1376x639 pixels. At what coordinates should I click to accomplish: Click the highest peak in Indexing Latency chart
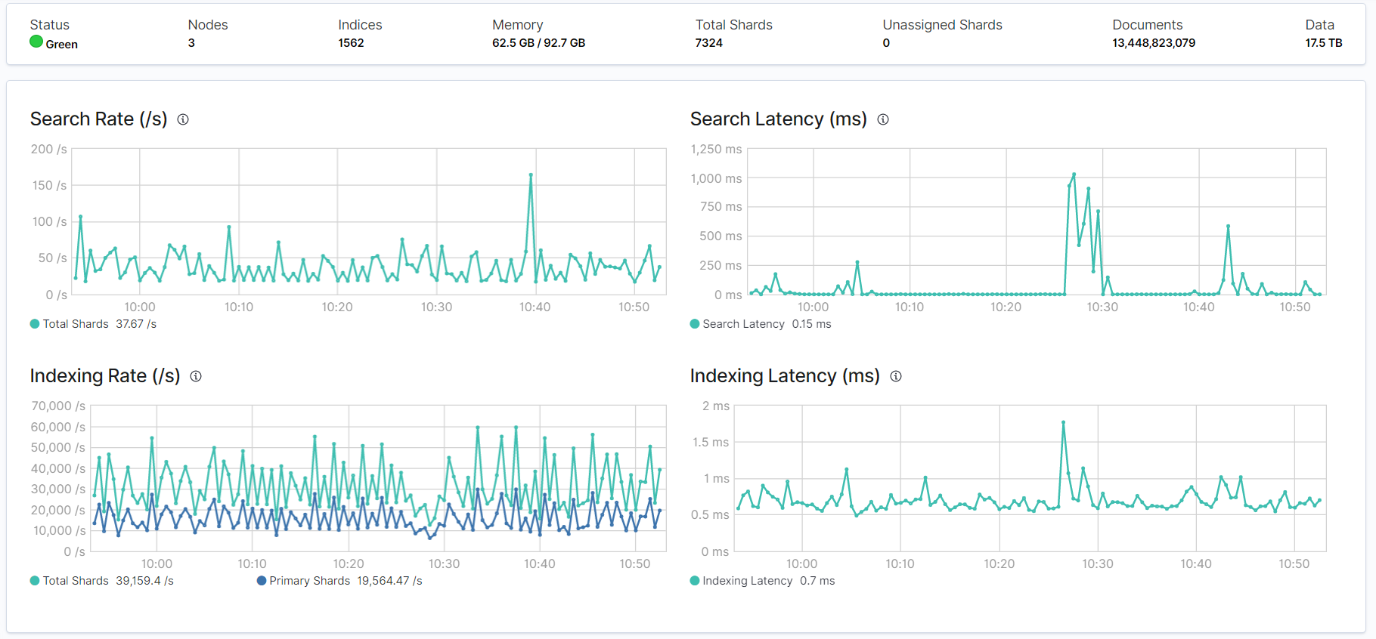click(x=1063, y=422)
